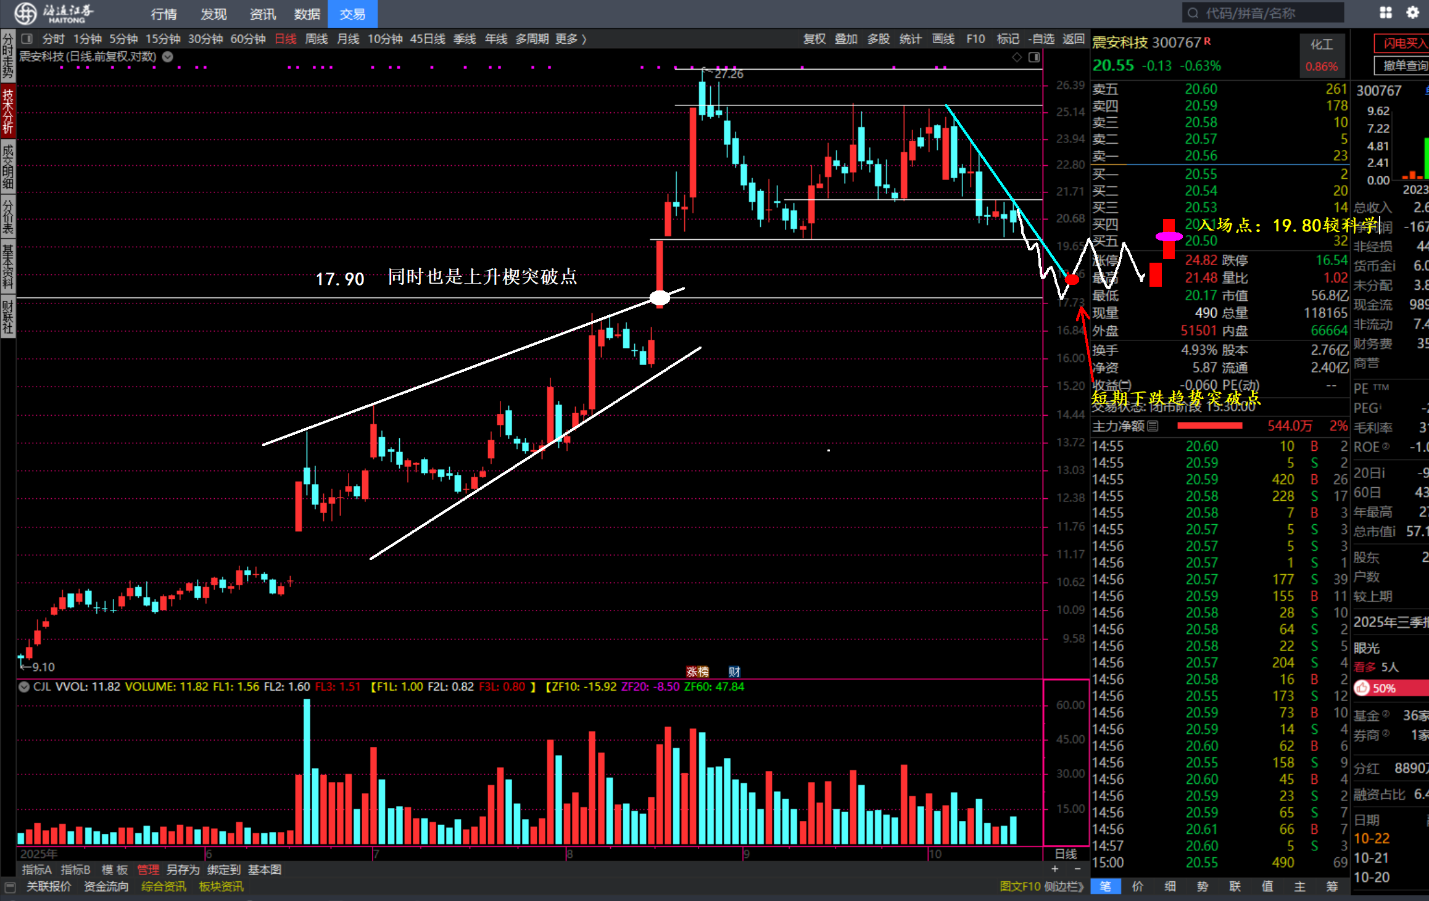
Task: Select 周线 weekly period tab
Action: 317,39
